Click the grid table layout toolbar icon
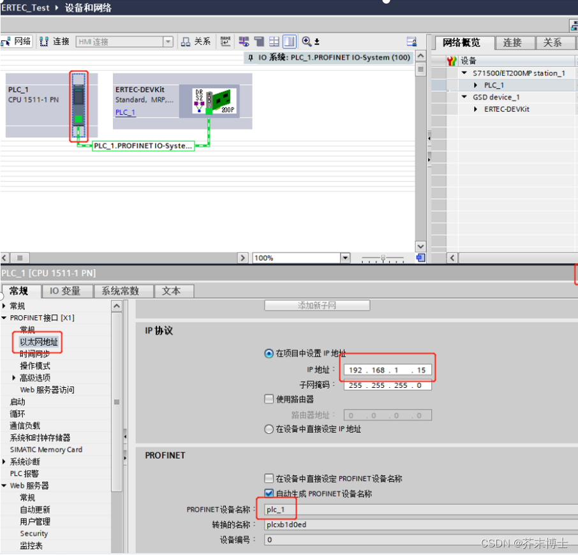This screenshot has width=578, height=555. [274, 41]
